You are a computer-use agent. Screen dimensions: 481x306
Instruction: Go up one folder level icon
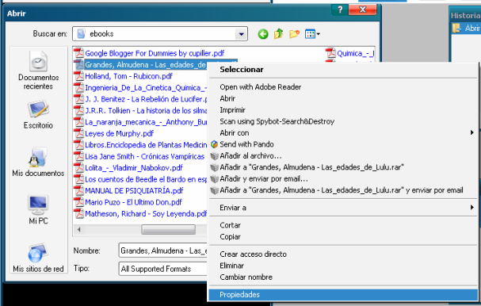(x=279, y=34)
